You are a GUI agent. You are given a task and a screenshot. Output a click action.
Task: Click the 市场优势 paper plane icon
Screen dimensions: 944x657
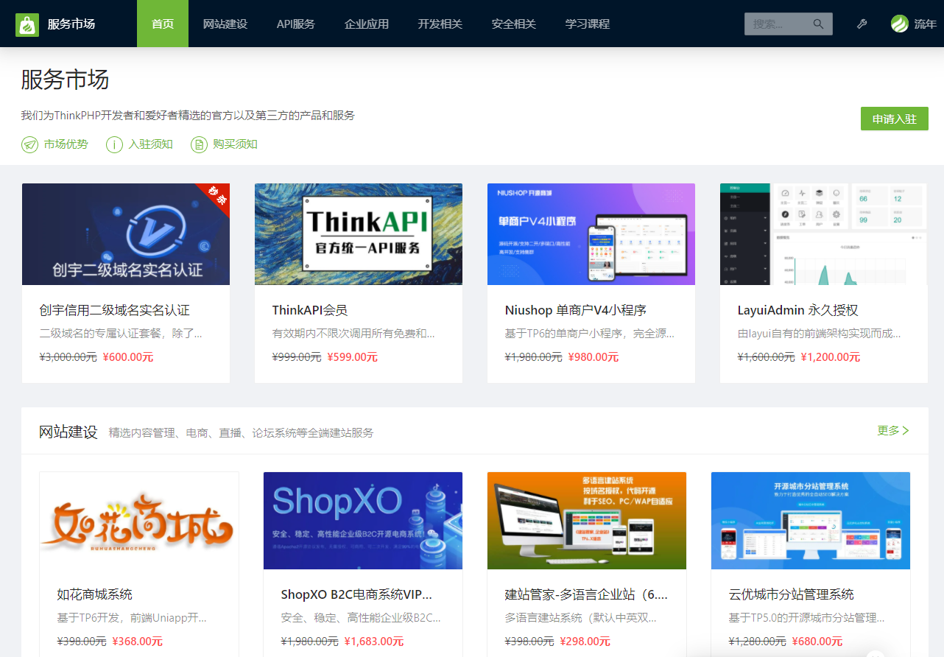(29, 144)
